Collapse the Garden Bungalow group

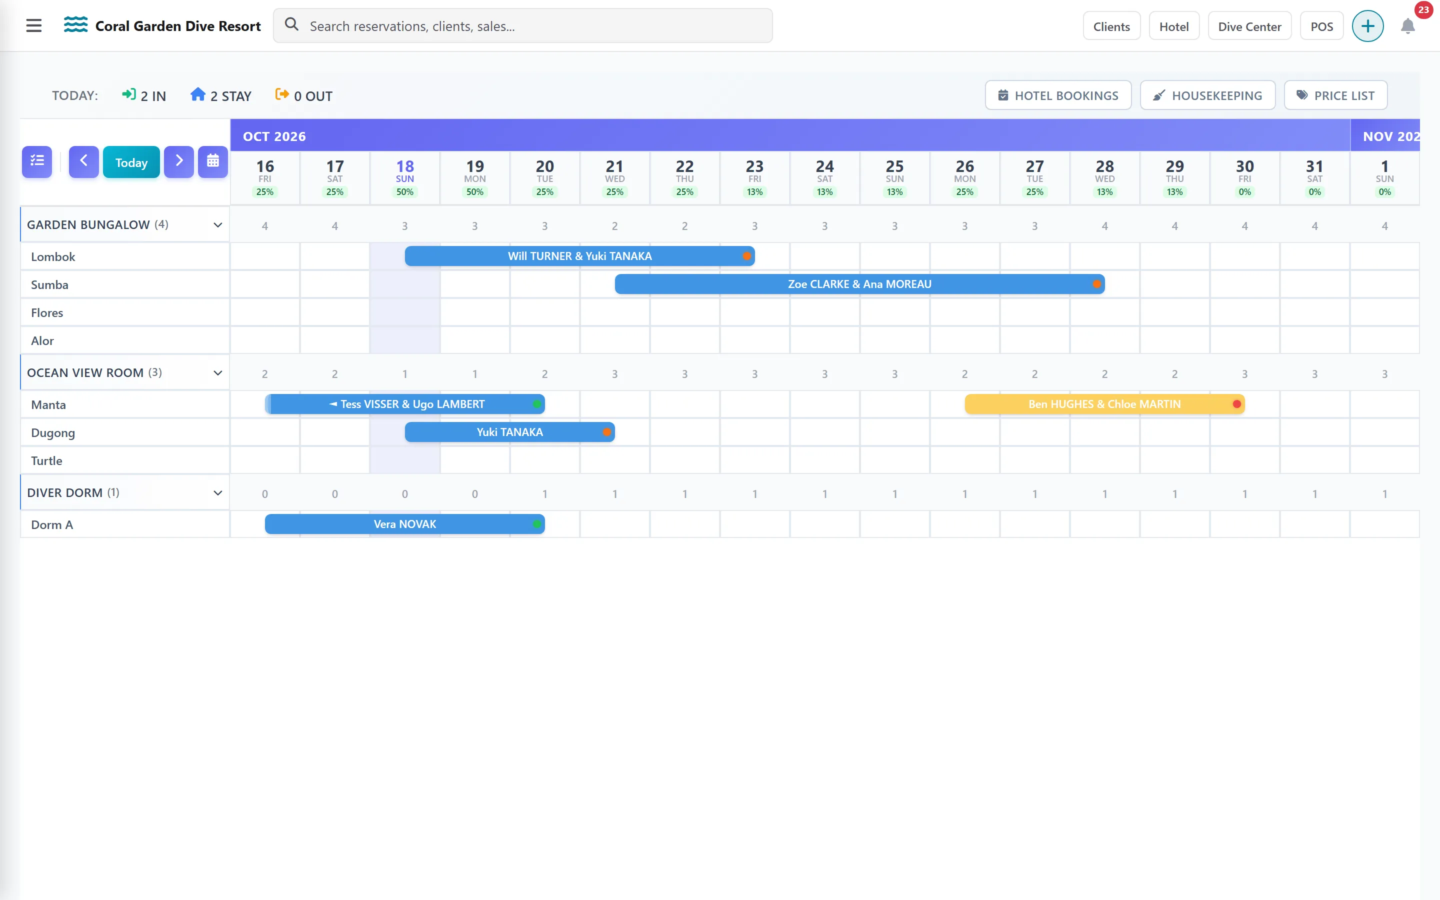click(218, 225)
